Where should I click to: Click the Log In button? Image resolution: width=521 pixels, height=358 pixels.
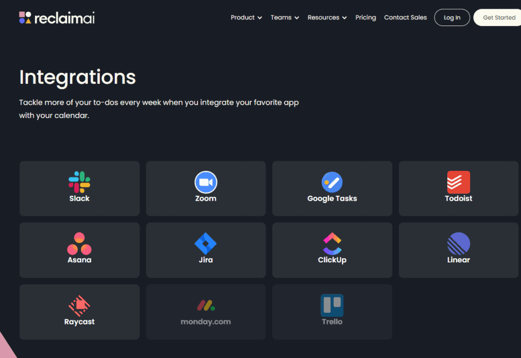[x=452, y=17]
